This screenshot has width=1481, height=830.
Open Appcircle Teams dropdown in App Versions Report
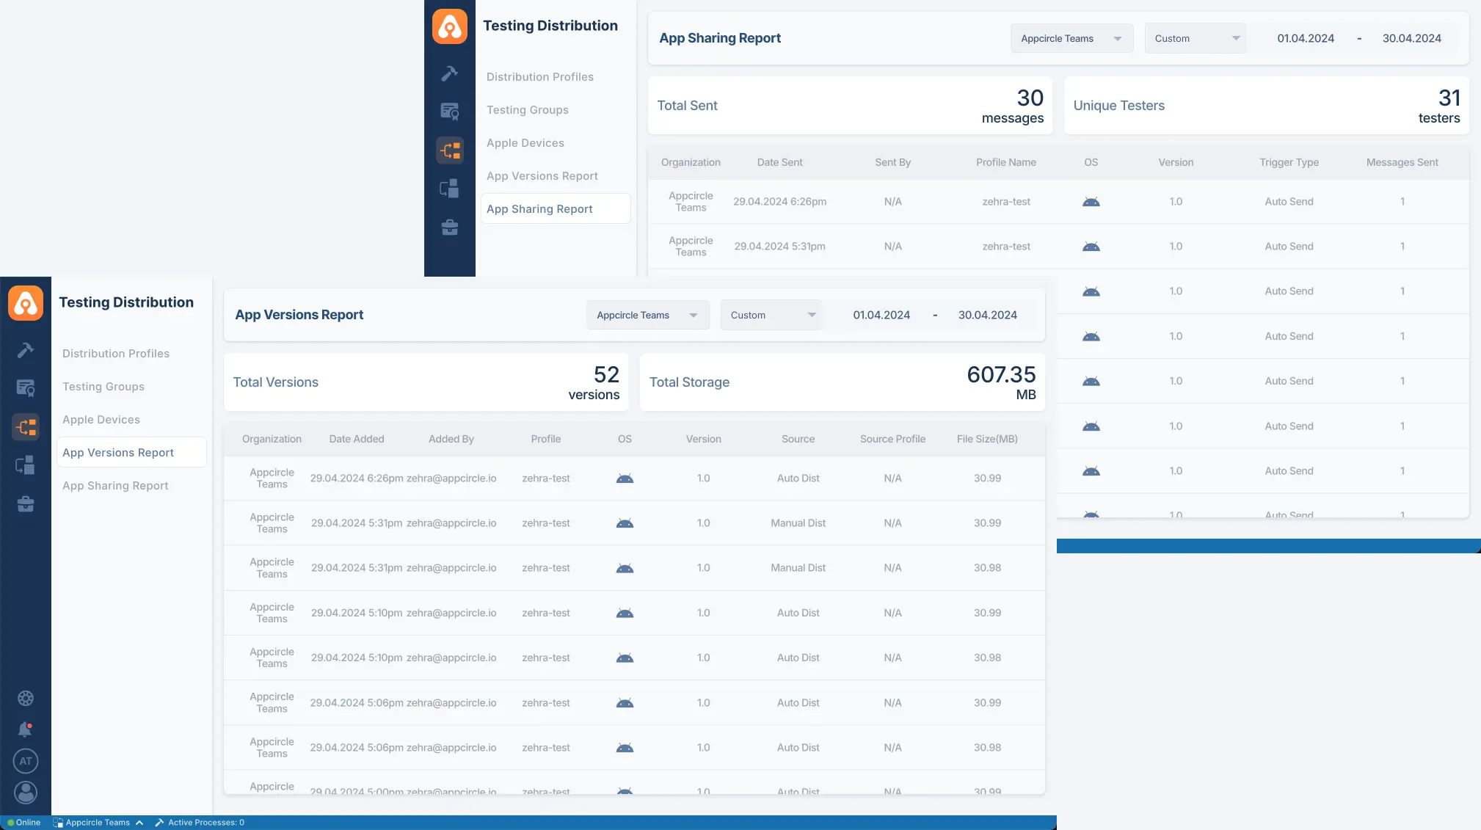coord(648,315)
